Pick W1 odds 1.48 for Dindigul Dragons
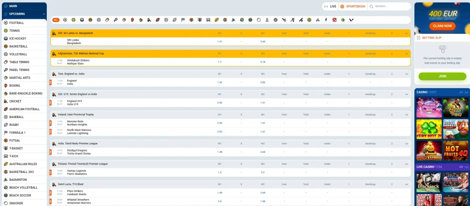 [x=220, y=152]
